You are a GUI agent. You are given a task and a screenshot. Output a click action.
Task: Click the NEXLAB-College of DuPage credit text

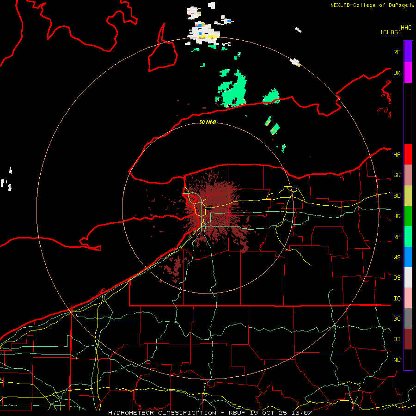370,5
